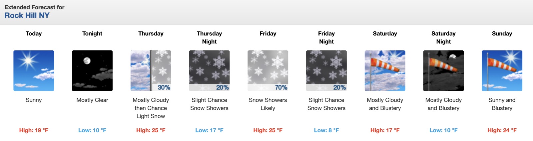533x141 pixels.
Task: Click Saturday Night's blustery windsock icon
Action: [443, 71]
